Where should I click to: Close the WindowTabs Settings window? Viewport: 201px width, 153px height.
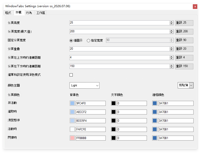coord(195,7)
